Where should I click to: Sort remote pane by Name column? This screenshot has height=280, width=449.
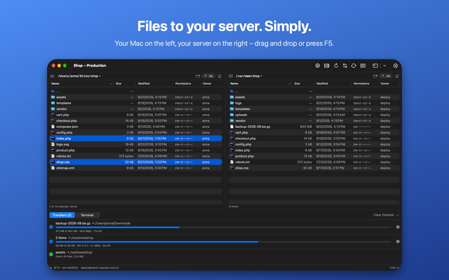260,83
